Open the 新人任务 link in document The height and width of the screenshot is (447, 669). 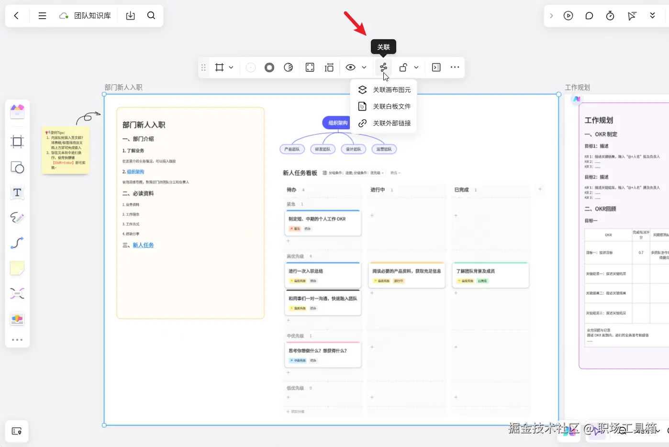(x=144, y=245)
